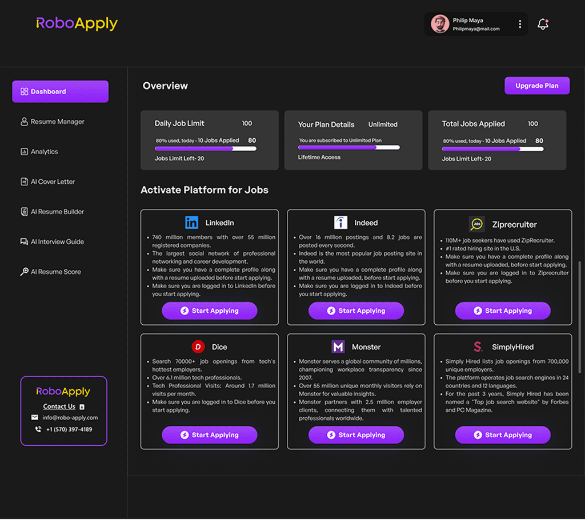Click the Contact Us link
Viewport: 585px width, 520px height.
pos(59,406)
